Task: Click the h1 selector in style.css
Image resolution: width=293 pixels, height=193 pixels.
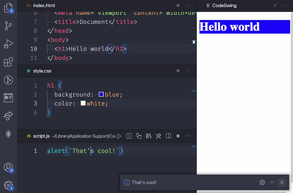Action: click(x=51, y=86)
